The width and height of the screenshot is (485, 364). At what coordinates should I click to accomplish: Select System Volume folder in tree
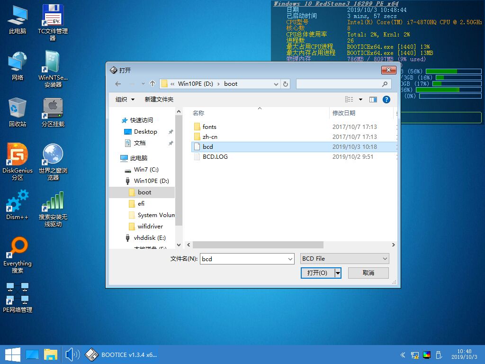[156, 215]
